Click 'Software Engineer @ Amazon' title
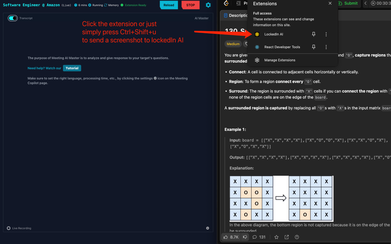391x244 pixels. [x=31, y=5]
